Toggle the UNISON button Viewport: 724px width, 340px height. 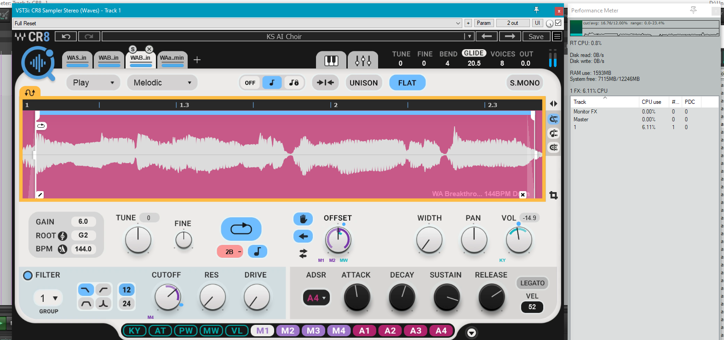363,83
